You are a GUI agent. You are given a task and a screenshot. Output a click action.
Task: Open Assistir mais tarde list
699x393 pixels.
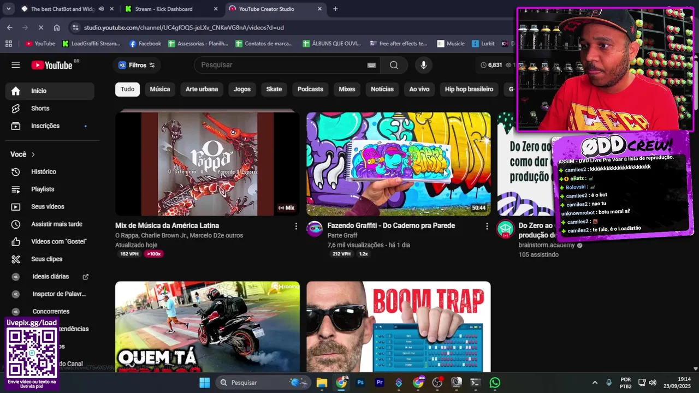[50, 224]
